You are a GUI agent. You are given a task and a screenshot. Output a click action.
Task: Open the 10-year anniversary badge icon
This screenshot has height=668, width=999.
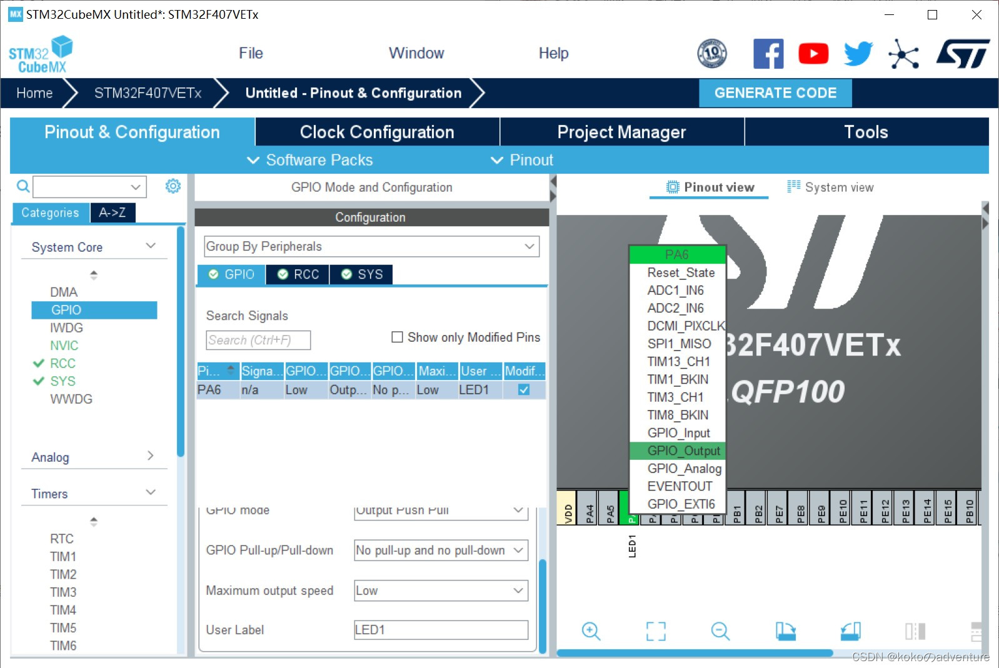(712, 54)
